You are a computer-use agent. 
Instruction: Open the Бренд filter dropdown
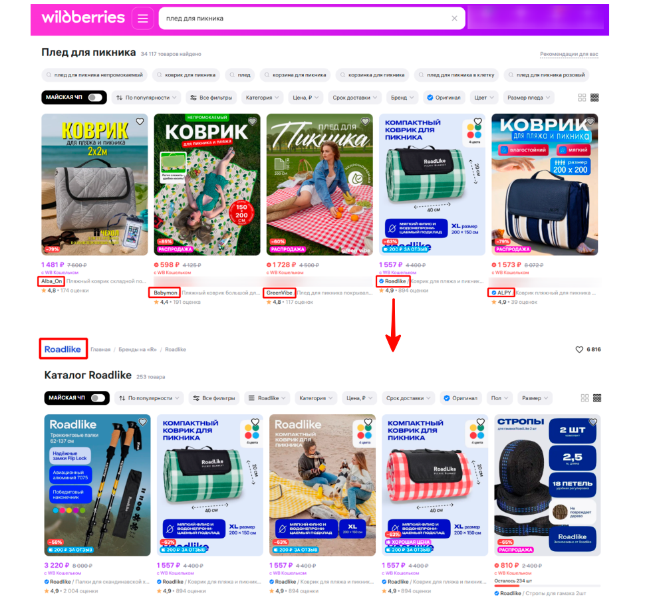pyautogui.click(x=402, y=98)
